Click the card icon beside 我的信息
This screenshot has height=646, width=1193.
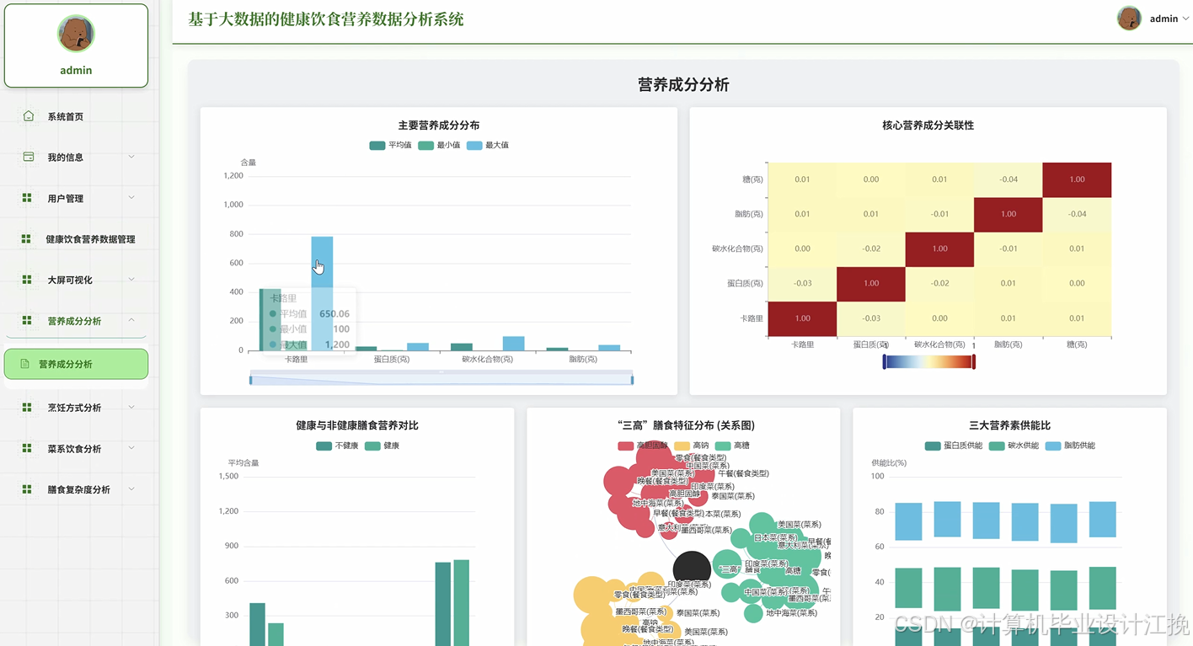(x=29, y=157)
